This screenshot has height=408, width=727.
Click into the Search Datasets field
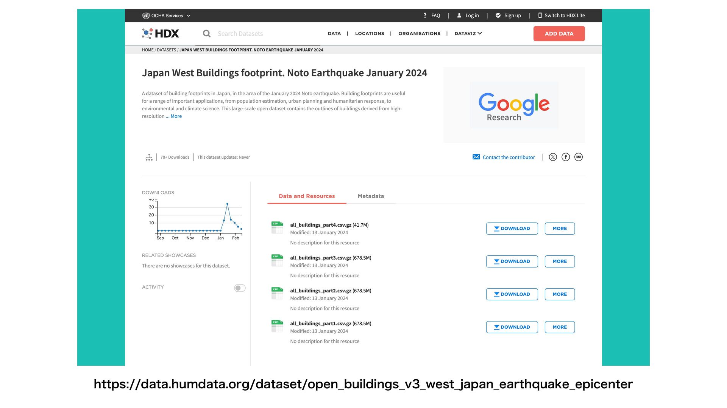pyautogui.click(x=265, y=34)
